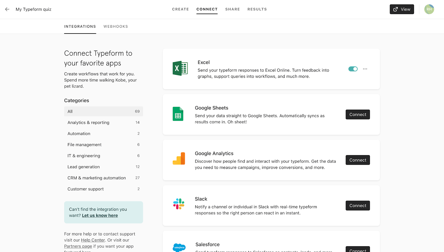444x252 pixels.
Task: Click the Google Sheets logo icon
Action: [x=178, y=114]
